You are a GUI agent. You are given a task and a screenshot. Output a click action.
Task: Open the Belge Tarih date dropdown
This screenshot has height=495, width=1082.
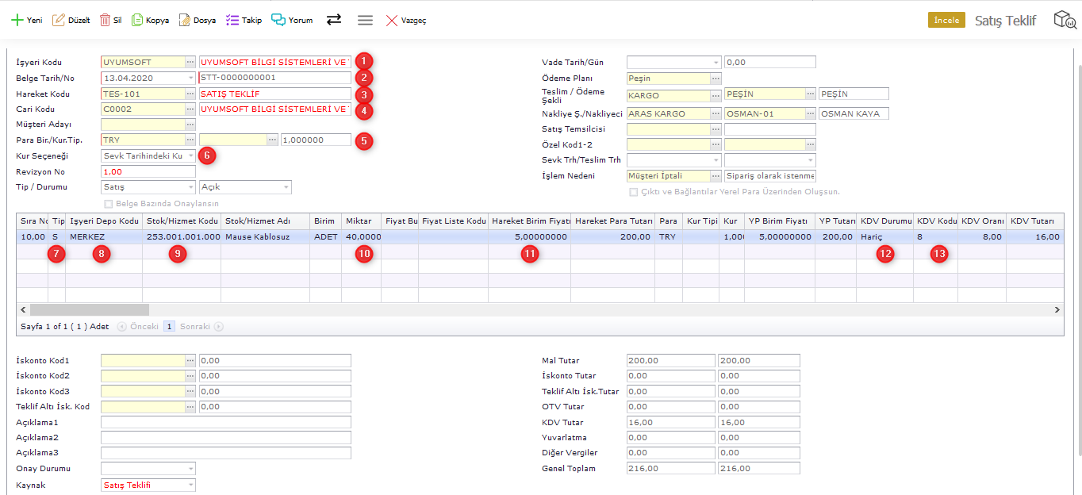coord(190,78)
